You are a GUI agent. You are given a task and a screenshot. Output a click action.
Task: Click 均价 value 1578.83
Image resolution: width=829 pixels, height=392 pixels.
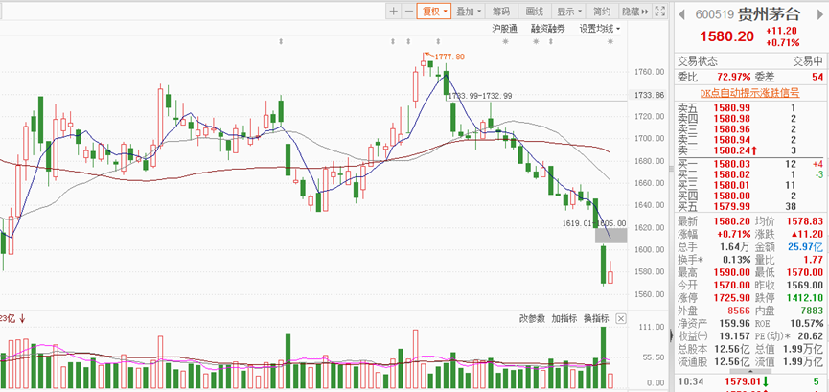pos(805,220)
